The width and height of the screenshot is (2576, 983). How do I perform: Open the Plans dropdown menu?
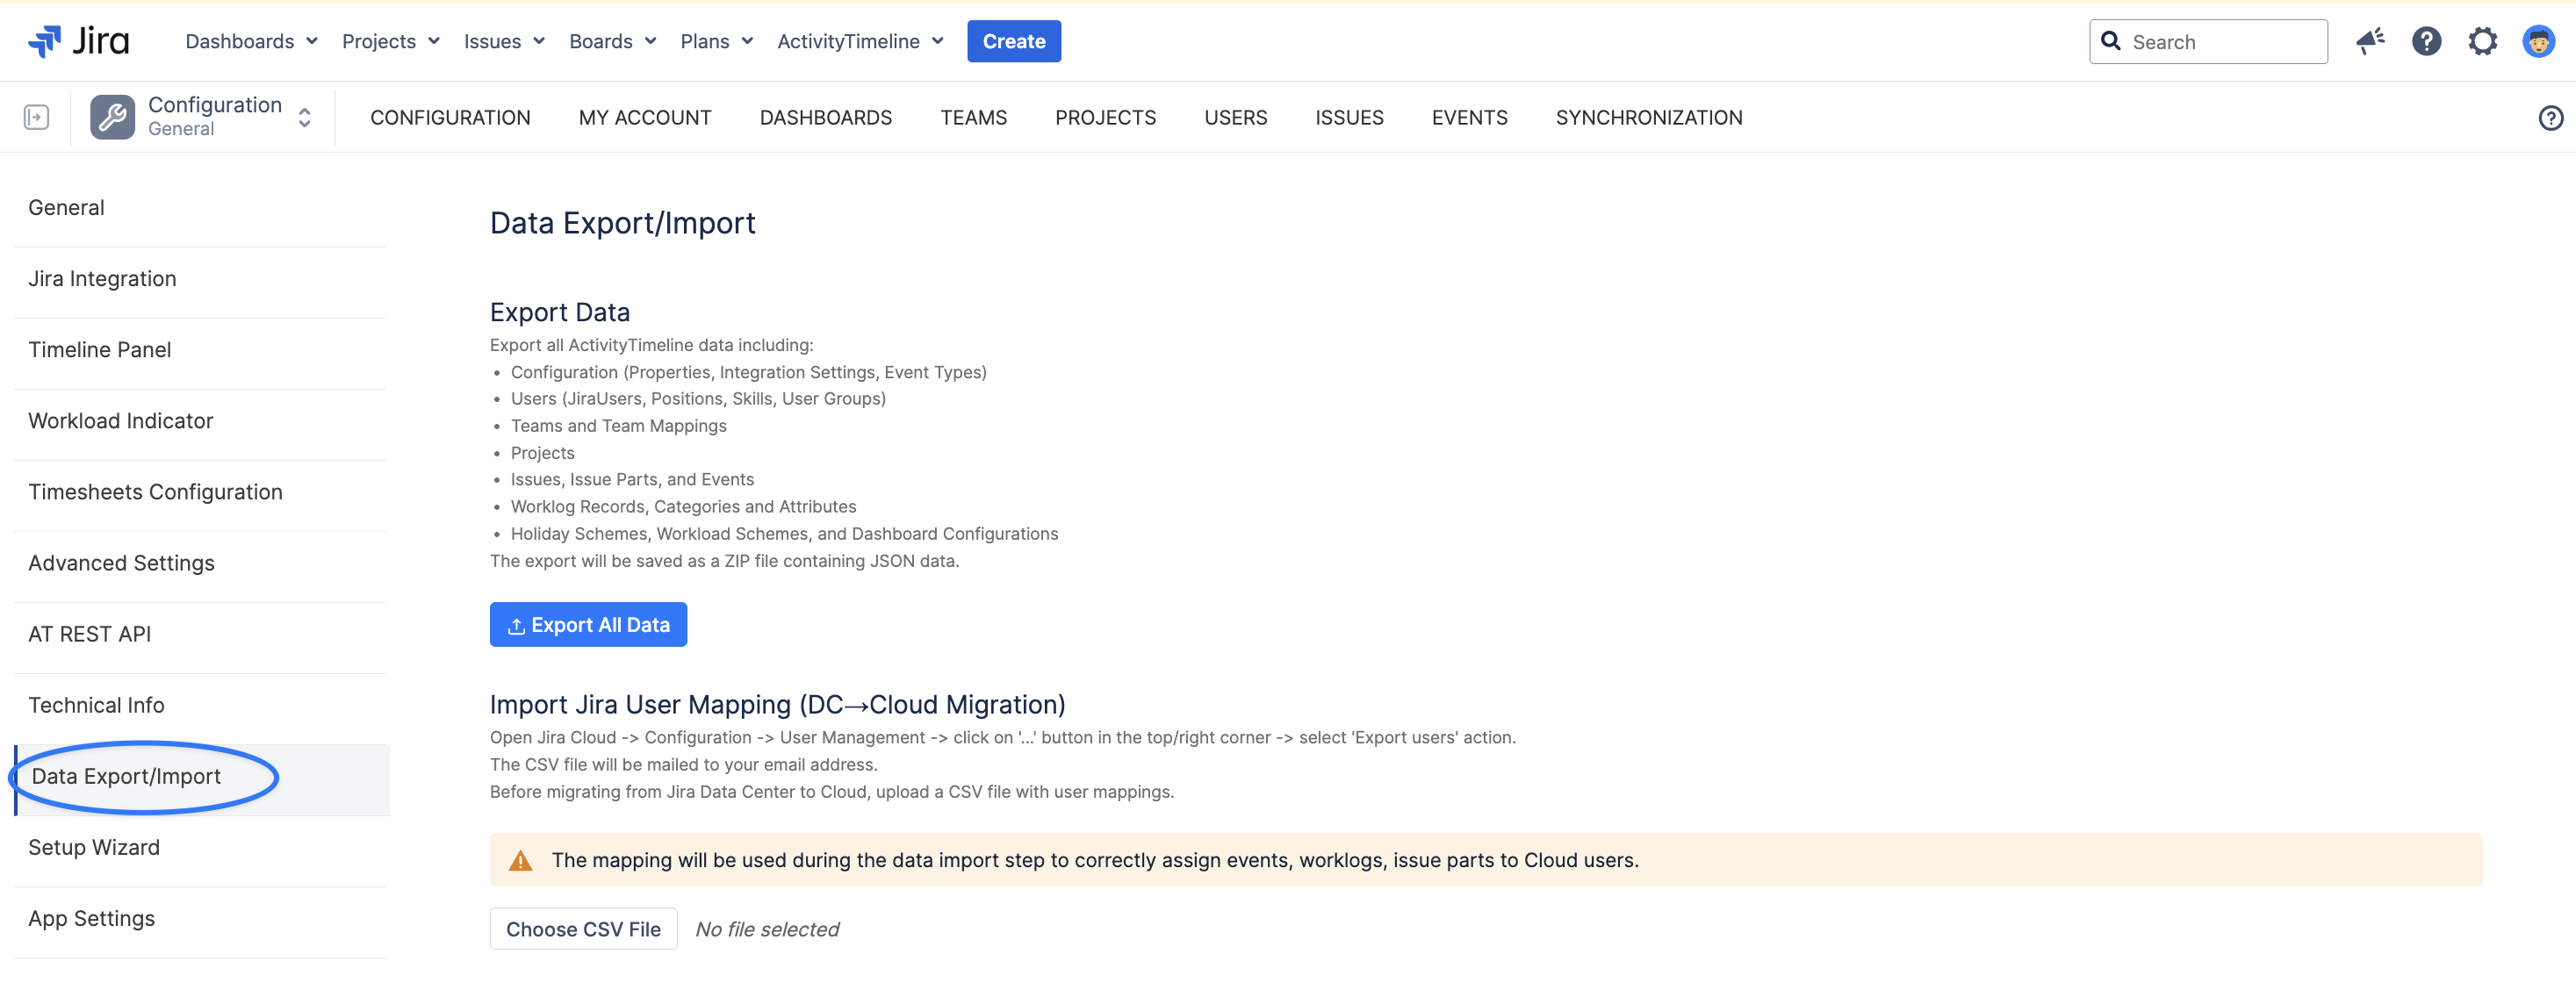(x=717, y=41)
